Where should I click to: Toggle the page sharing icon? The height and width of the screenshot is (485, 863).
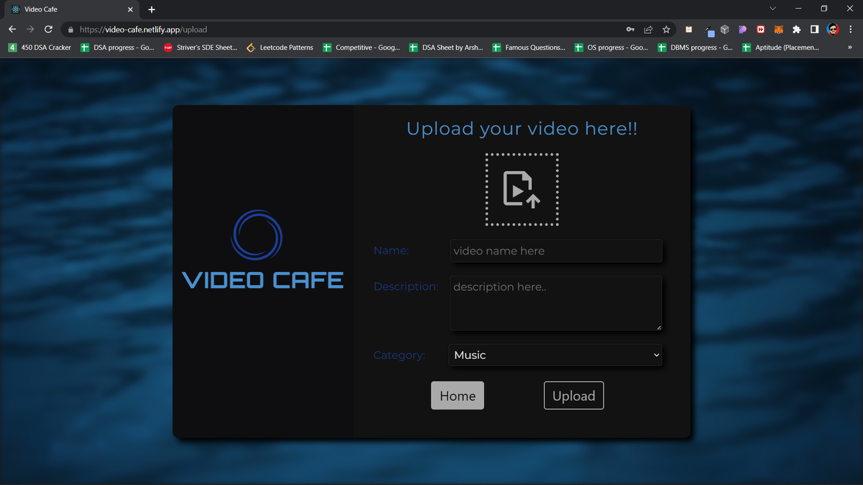647,29
